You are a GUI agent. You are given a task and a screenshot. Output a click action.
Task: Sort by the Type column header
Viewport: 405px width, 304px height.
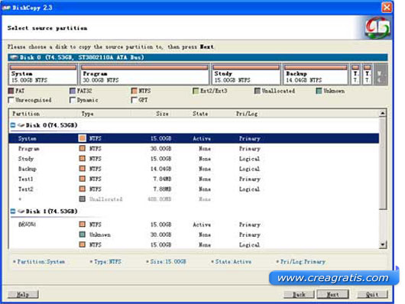(105, 114)
